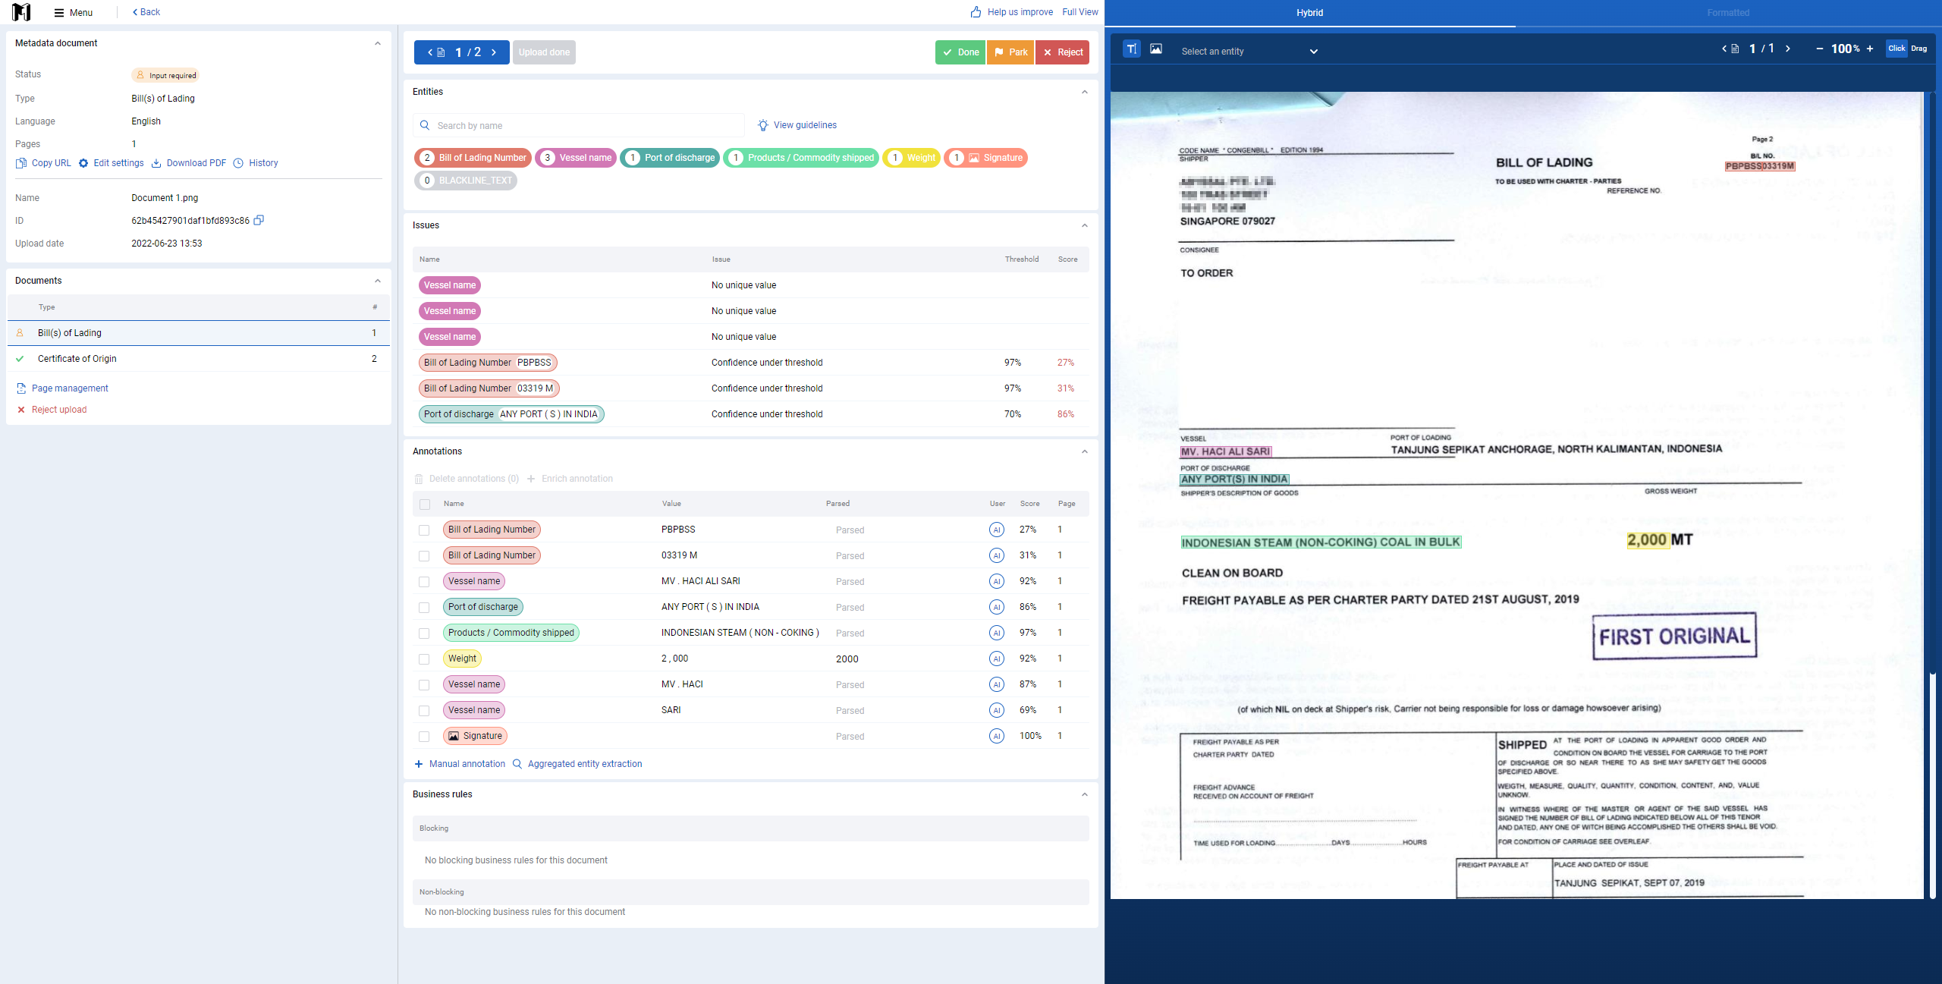
Task: Open History clock link
Action: (x=256, y=163)
